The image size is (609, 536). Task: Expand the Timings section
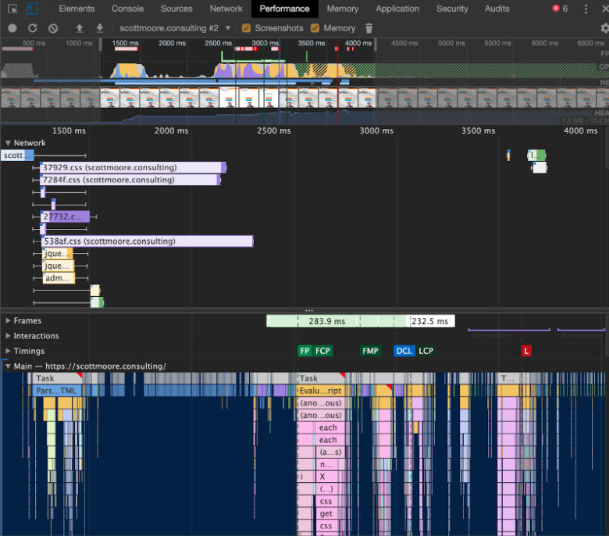click(8, 351)
